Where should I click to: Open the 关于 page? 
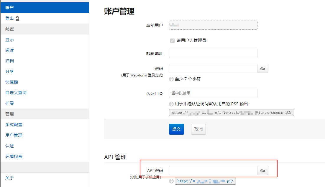[x=9, y=178]
